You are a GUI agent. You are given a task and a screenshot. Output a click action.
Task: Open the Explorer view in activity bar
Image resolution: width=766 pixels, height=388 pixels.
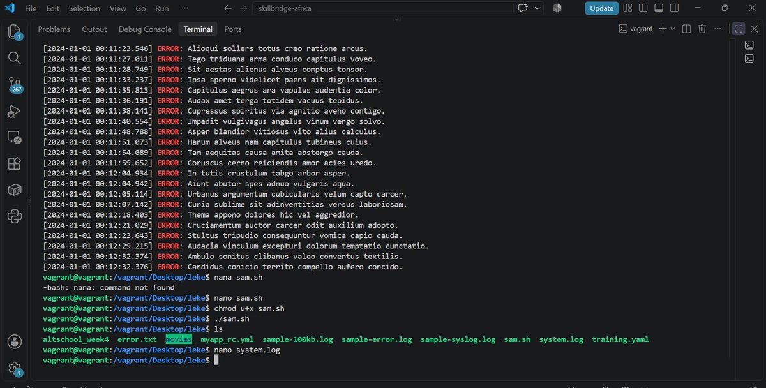pyautogui.click(x=14, y=32)
